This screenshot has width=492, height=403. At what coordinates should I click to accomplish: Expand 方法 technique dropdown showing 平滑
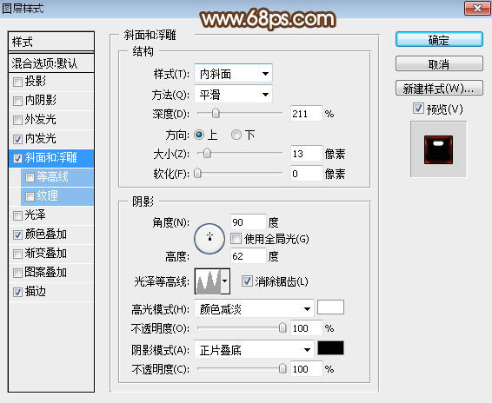(x=233, y=95)
